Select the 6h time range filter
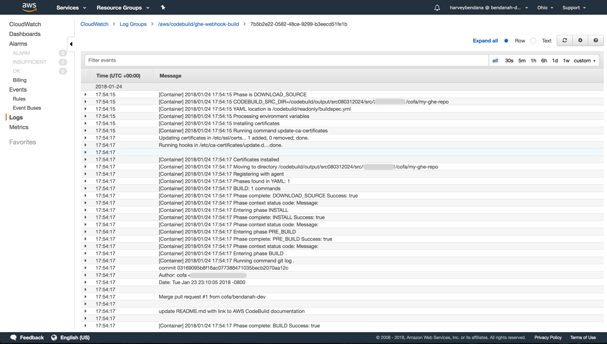This screenshot has height=344, width=607. coord(544,60)
